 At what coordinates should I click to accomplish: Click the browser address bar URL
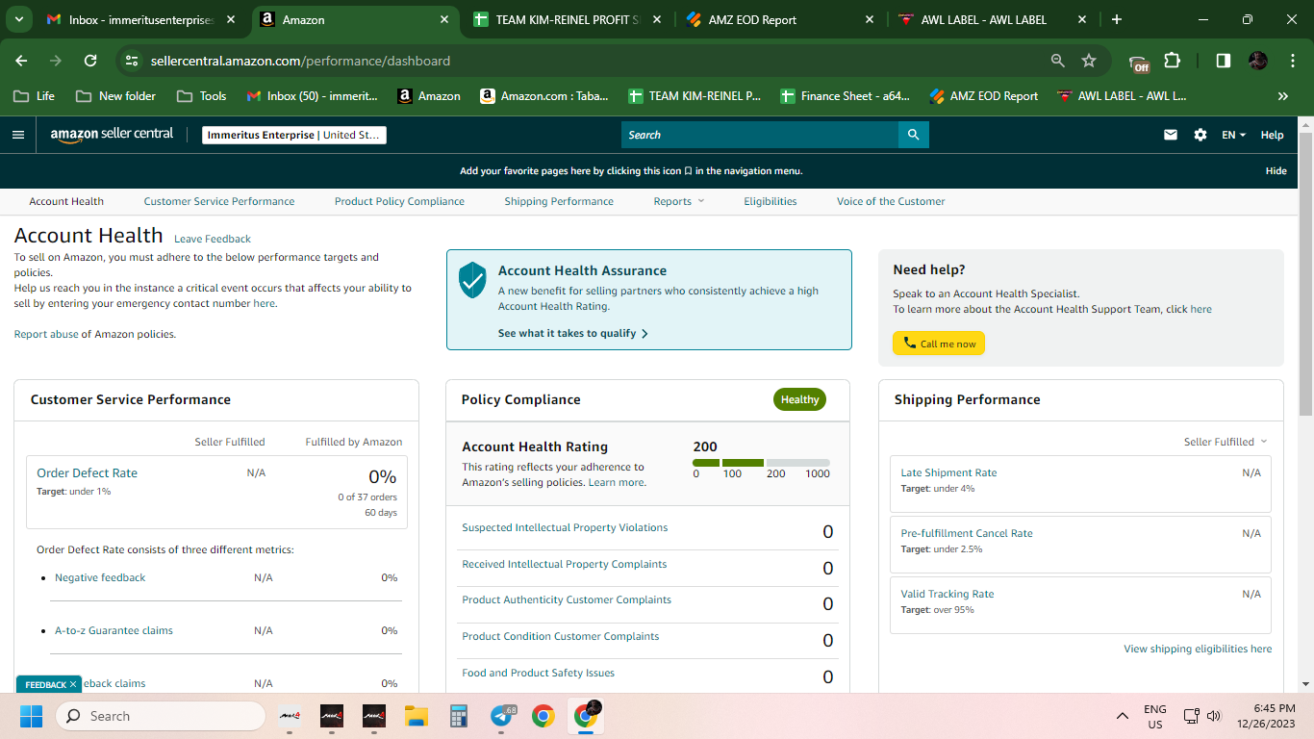coord(300,61)
